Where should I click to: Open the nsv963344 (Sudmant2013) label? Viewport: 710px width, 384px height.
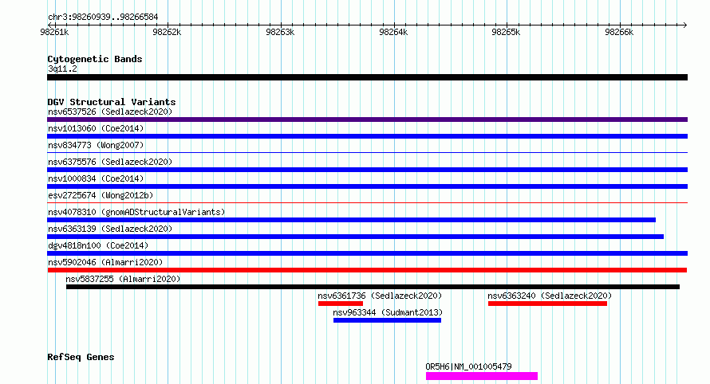(x=388, y=312)
